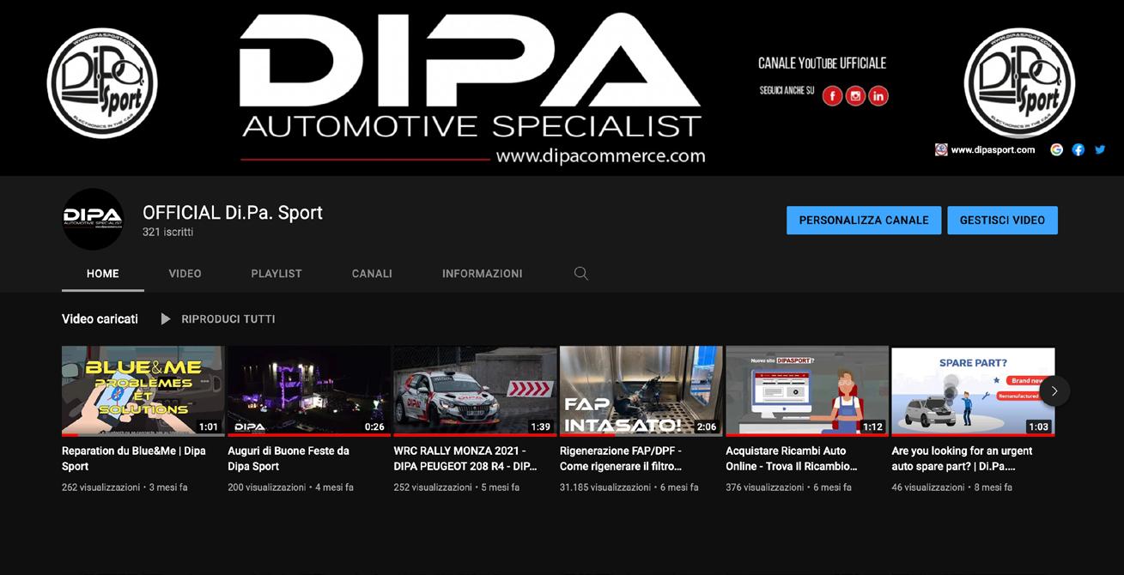Image resolution: width=1124 pixels, height=575 pixels.
Task: Click the PERSONALIZZA CANALE button
Action: click(x=864, y=221)
